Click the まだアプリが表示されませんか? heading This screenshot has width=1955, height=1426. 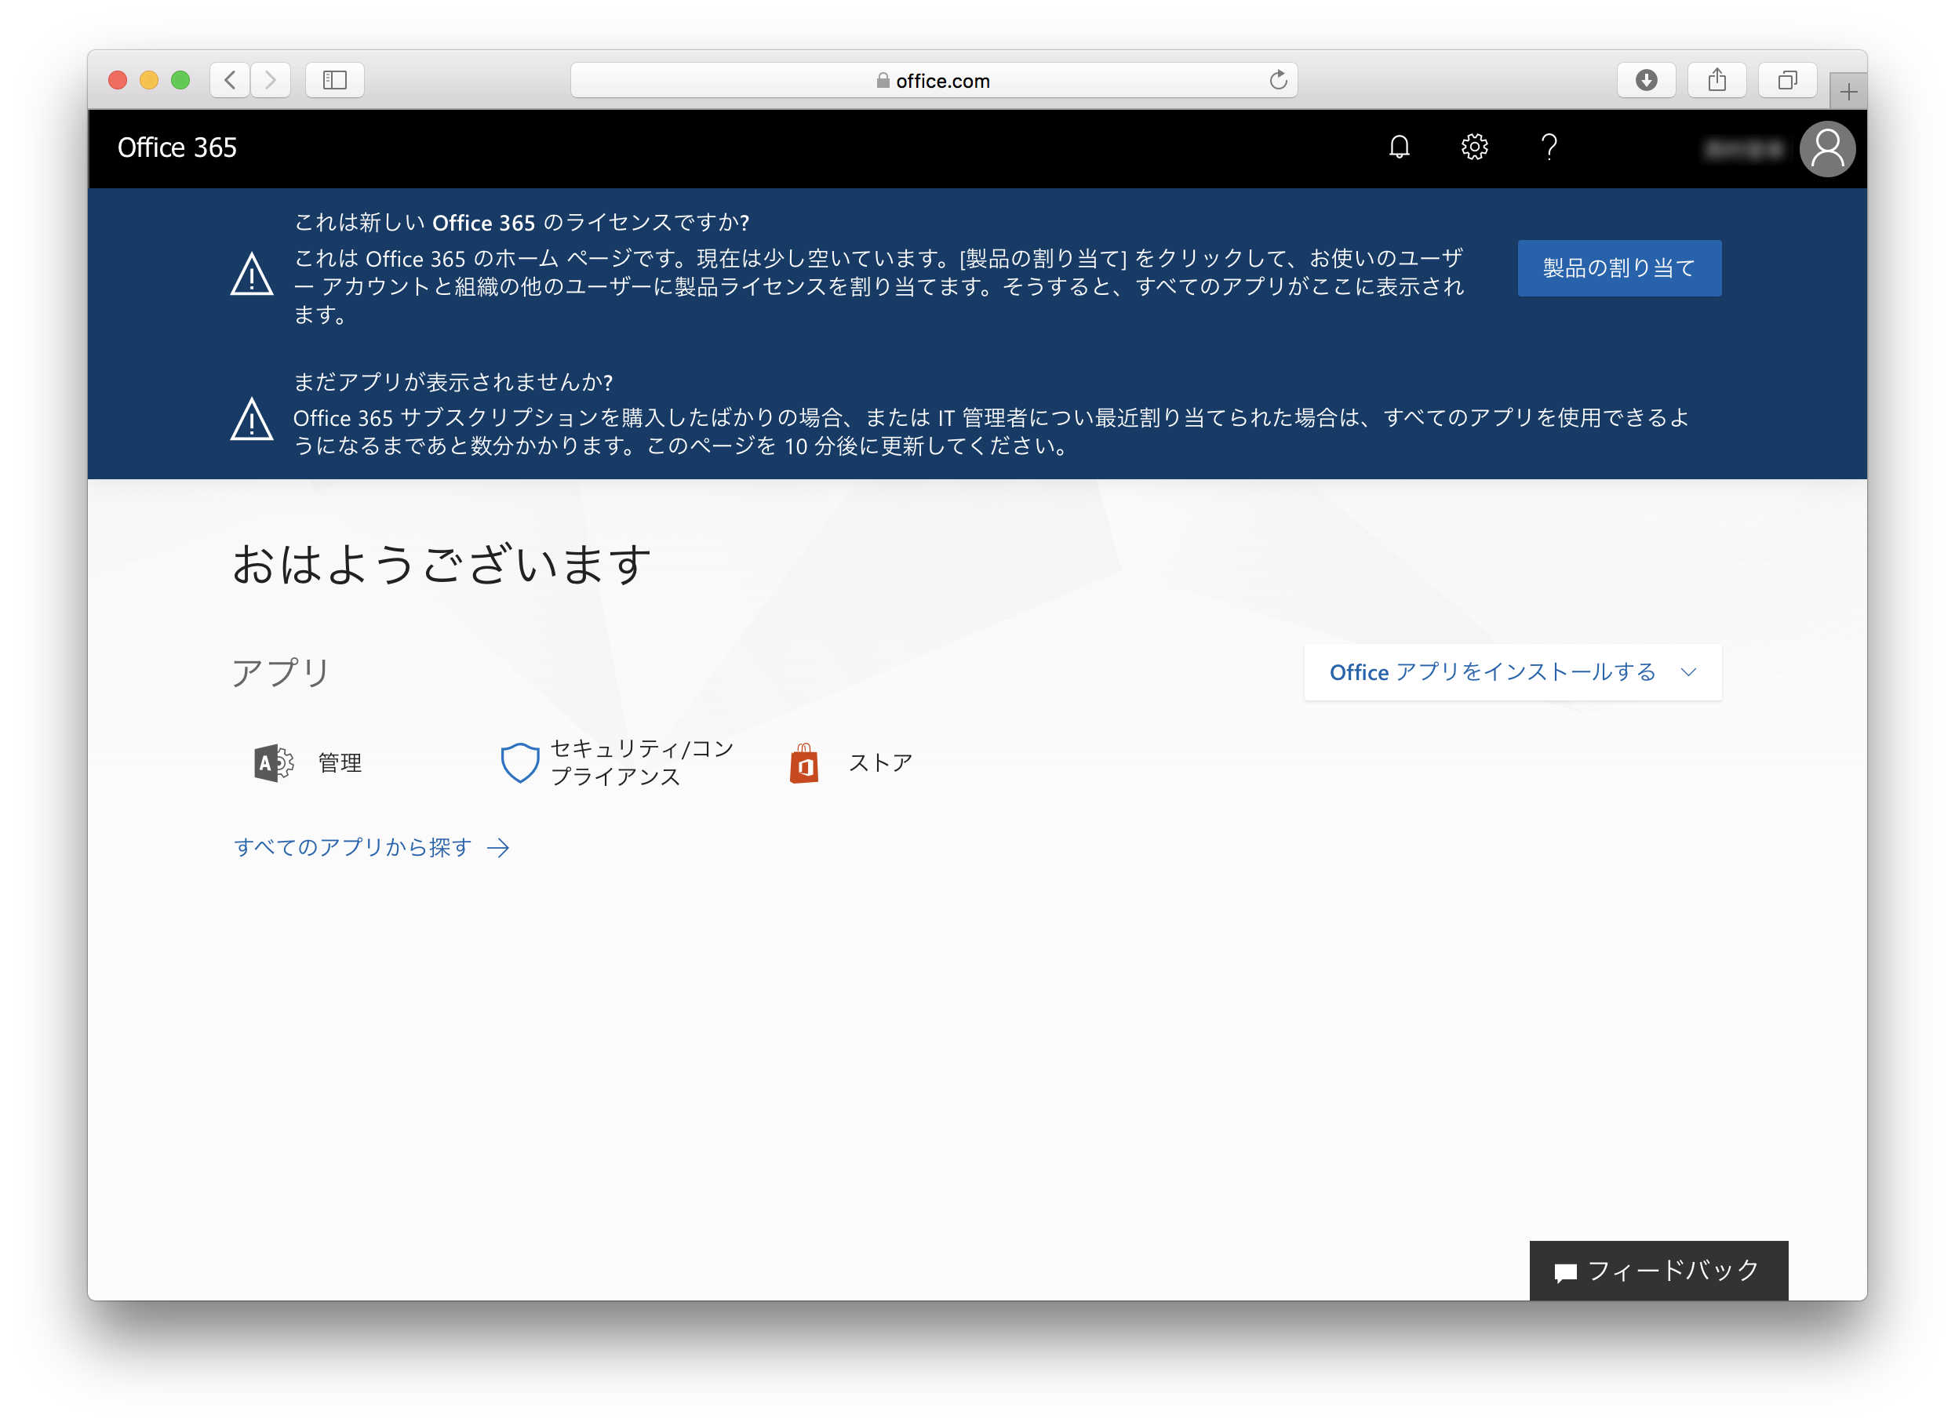pyautogui.click(x=453, y=381)
